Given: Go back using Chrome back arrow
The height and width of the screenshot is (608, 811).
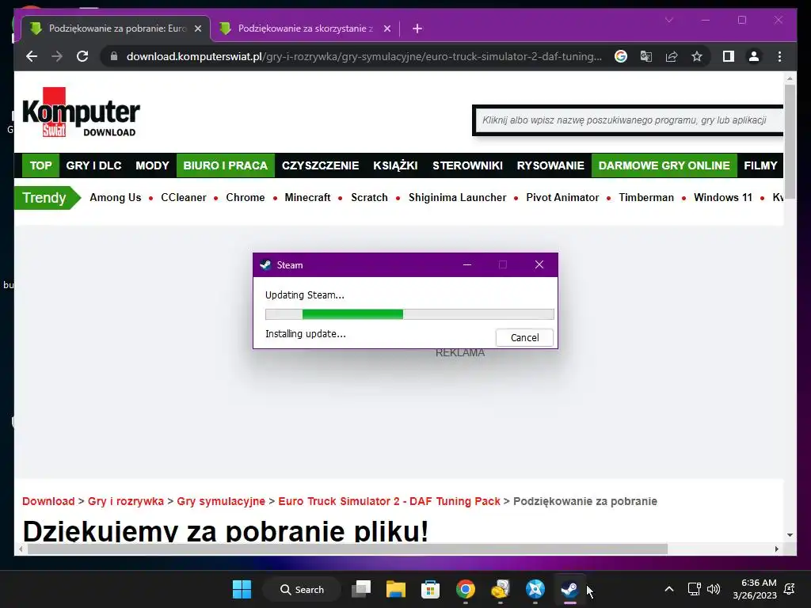Looking at the screenshot, I should pos(32,56).
